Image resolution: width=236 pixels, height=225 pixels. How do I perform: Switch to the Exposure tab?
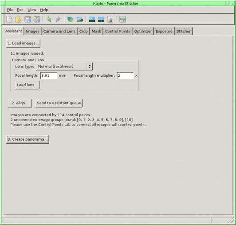(x=164, y=32)
